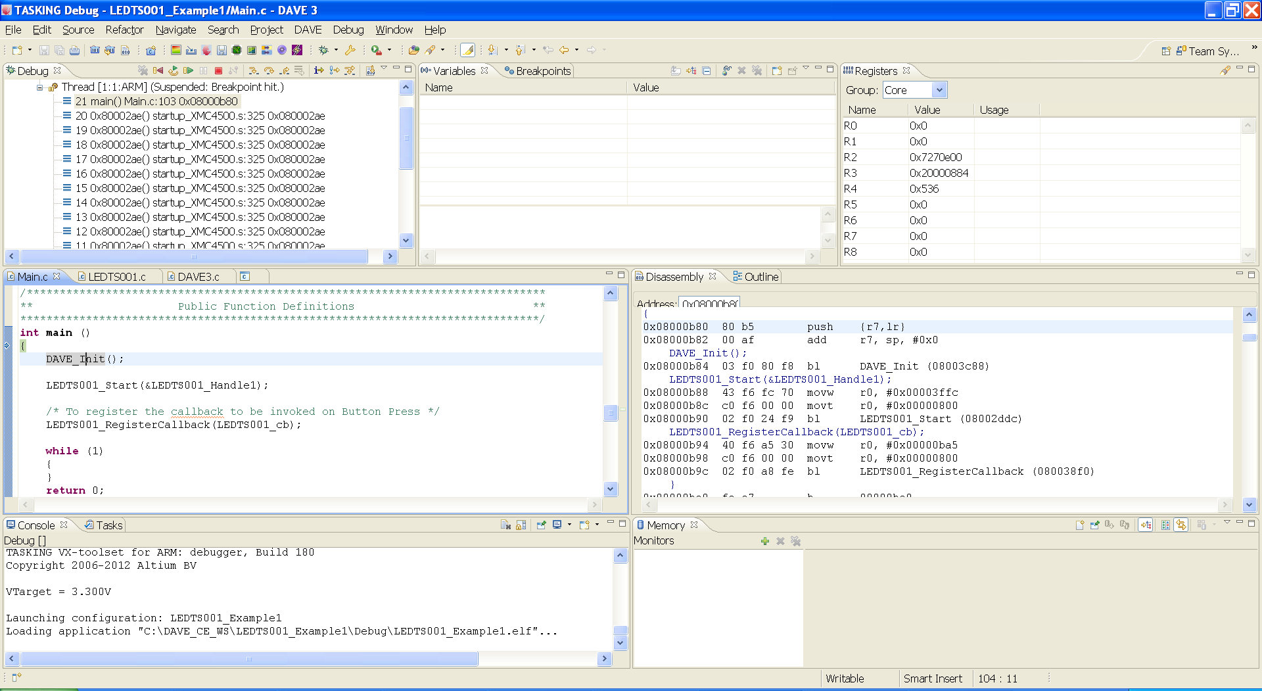Toggle Link Memory Rendering Panes icon
This screenshot has height=691, width=1262.
click(1181, 525)
